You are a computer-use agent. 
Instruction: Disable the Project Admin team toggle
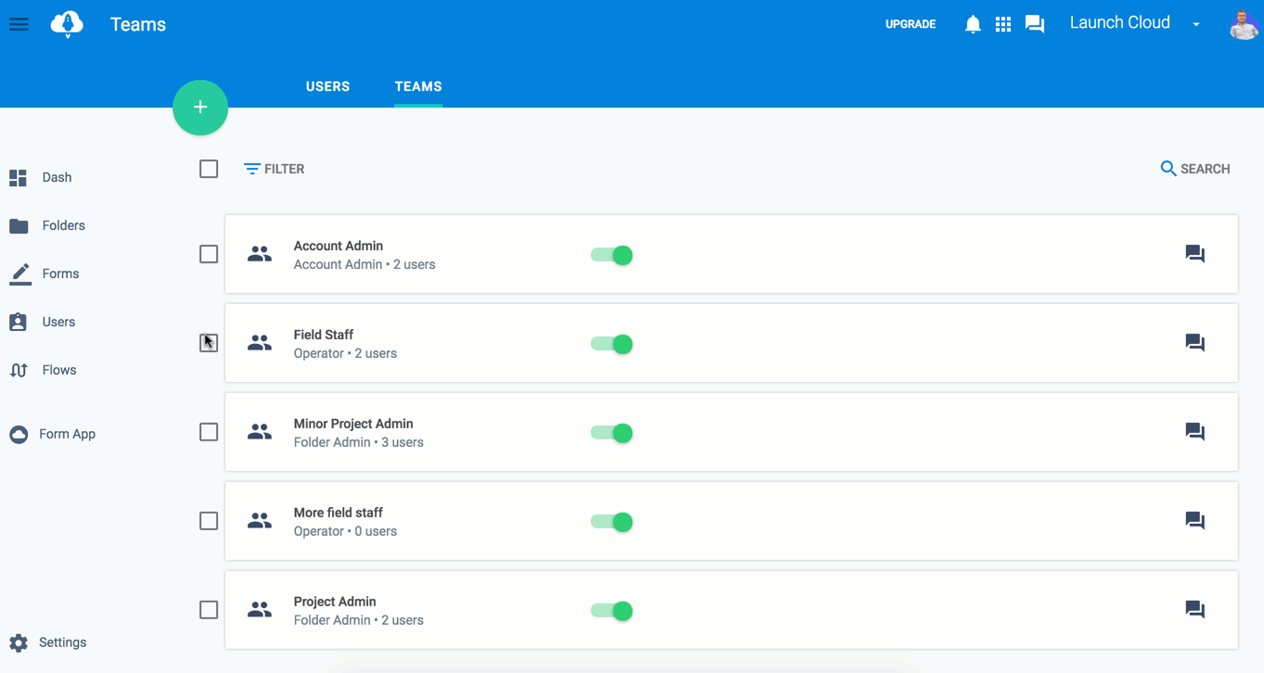tap(612, 611)
